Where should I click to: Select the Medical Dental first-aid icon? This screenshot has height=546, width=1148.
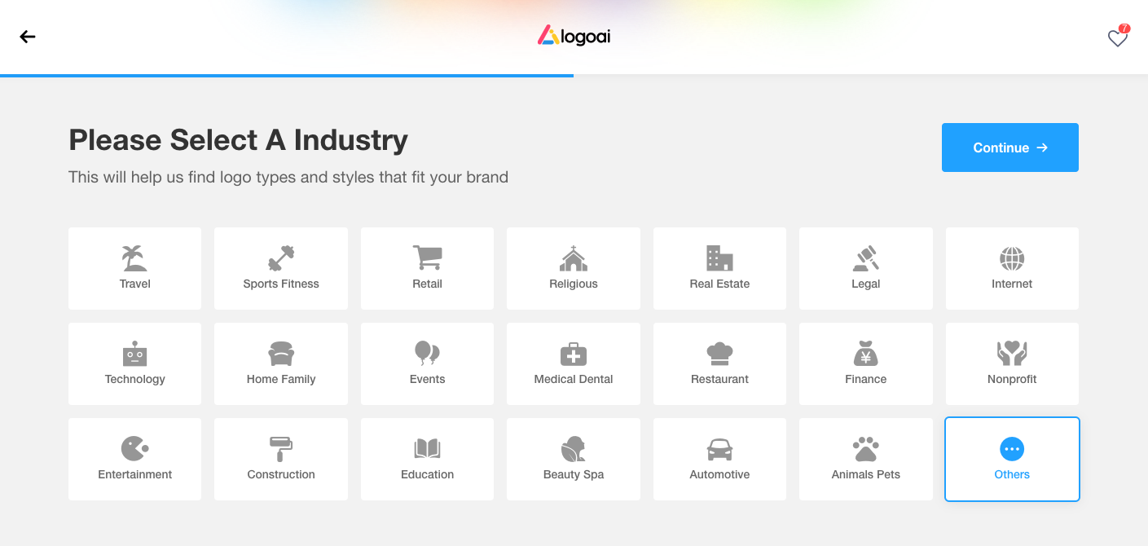[574, 354]
